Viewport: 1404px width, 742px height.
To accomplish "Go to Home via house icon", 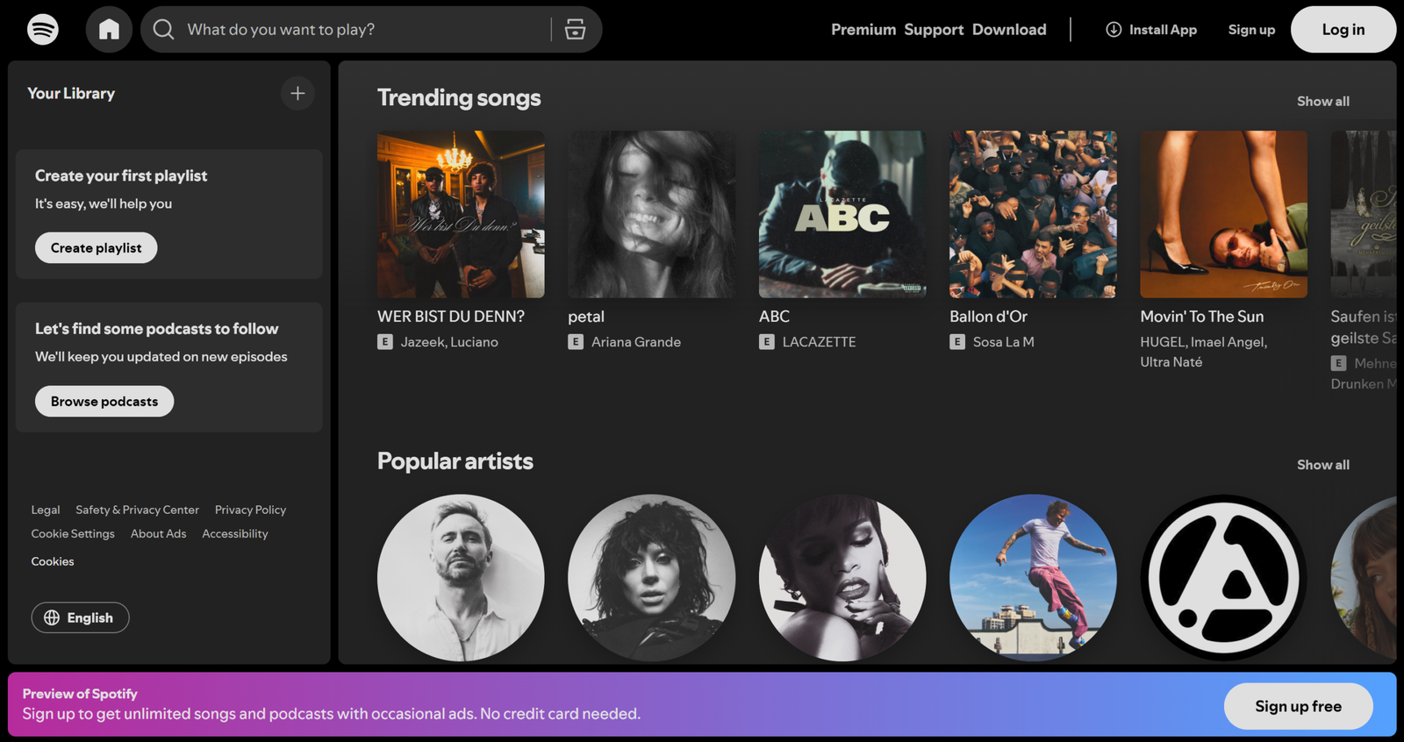I will 109,29.
